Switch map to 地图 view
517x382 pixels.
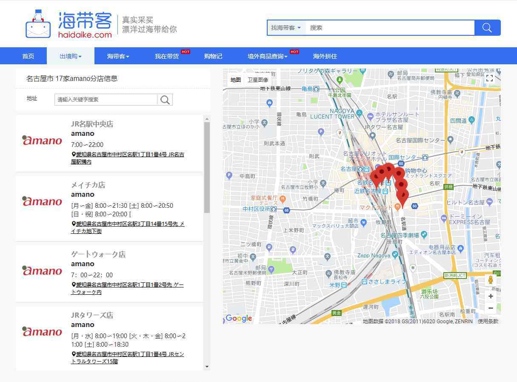click(236, 80)
